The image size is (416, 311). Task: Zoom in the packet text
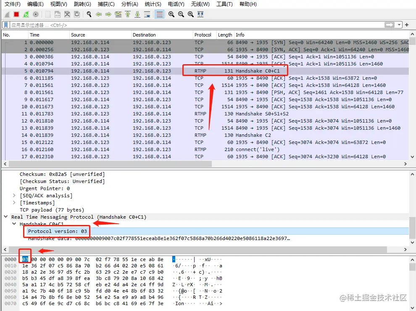click(x=171, y=14)
